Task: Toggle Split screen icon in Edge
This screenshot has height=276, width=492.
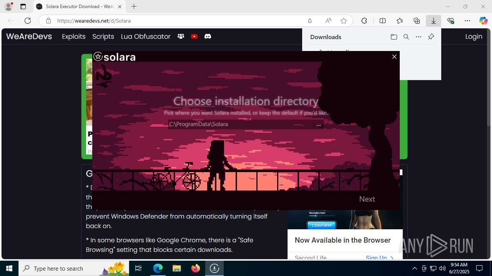Action: click(x=382, y=21)
